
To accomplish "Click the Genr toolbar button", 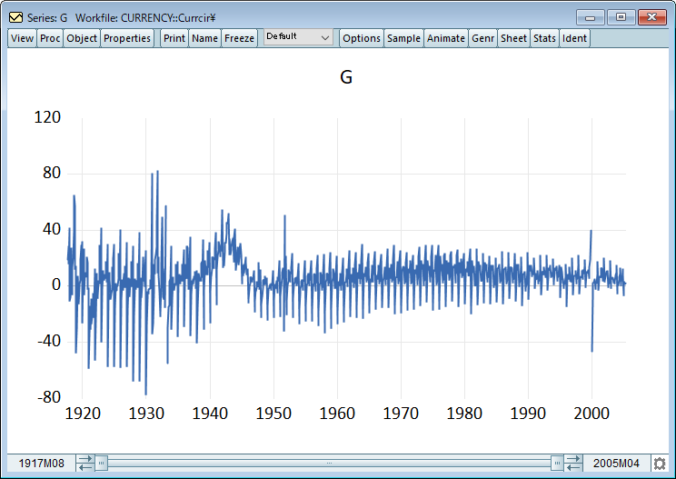I will [x=482, y=38].
